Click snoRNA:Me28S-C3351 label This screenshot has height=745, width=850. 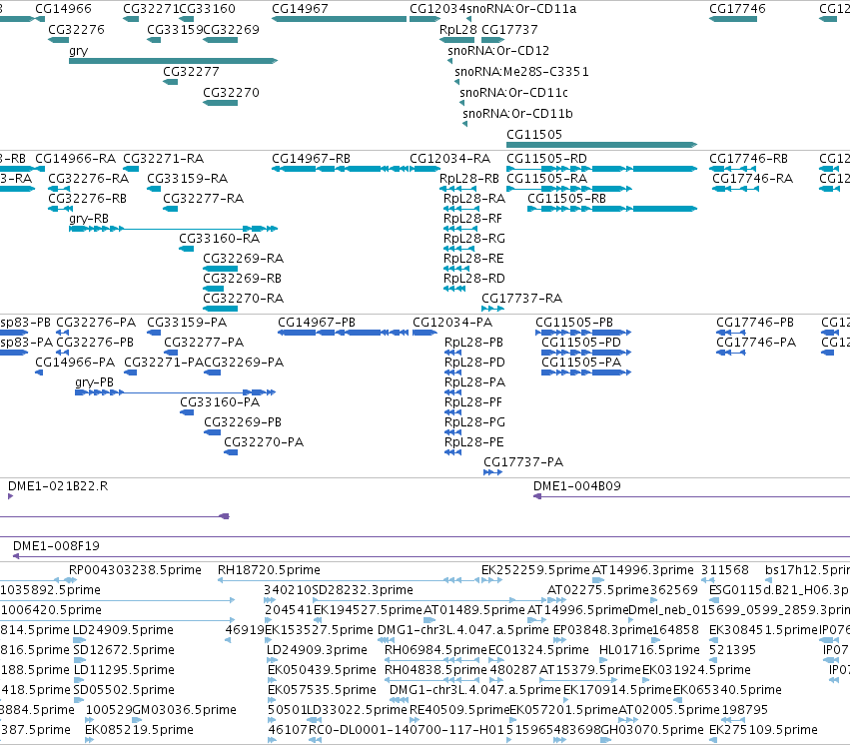[521, 72]
